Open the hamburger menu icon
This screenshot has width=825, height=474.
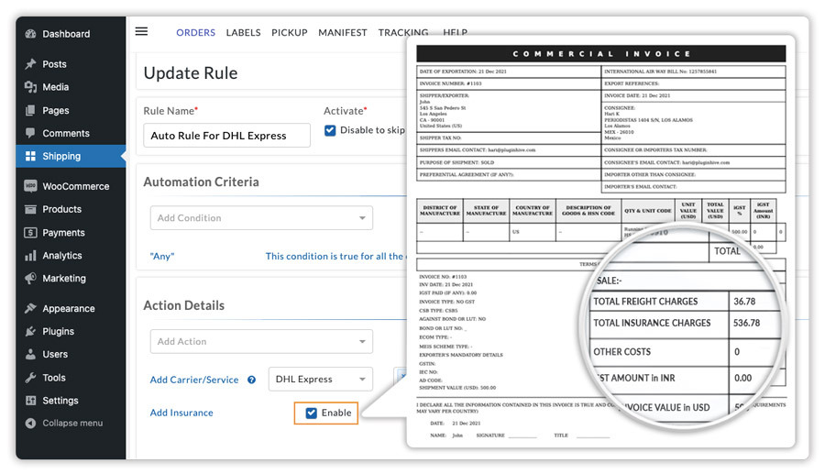click(x=141, y=31)
